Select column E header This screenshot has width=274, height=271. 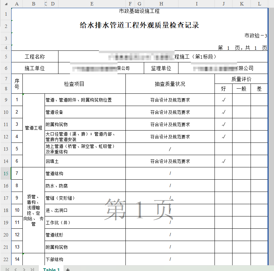click(x=92, y=4)
